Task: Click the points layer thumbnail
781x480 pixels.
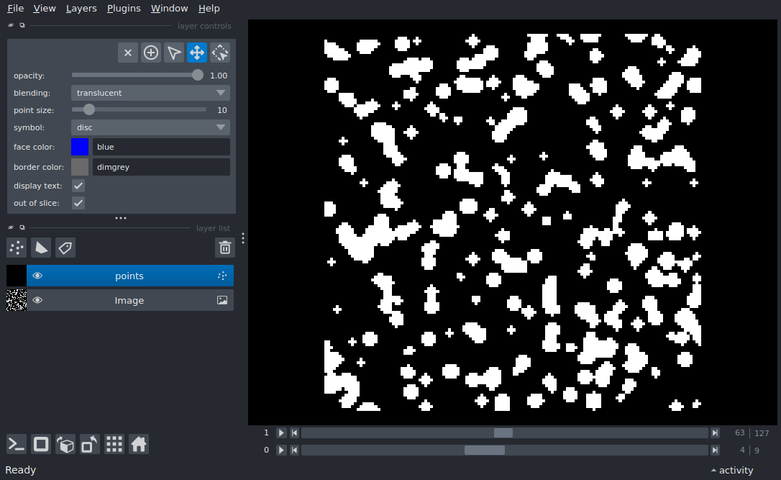Action: (17, 276)
